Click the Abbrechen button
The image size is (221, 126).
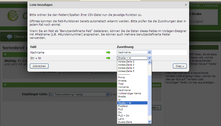point(39,66)
